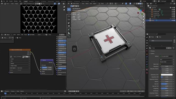This screenshot has width=176, height=99.
Task: Unlink image with the X in the Image Texture node
Action: coord(29,57)
